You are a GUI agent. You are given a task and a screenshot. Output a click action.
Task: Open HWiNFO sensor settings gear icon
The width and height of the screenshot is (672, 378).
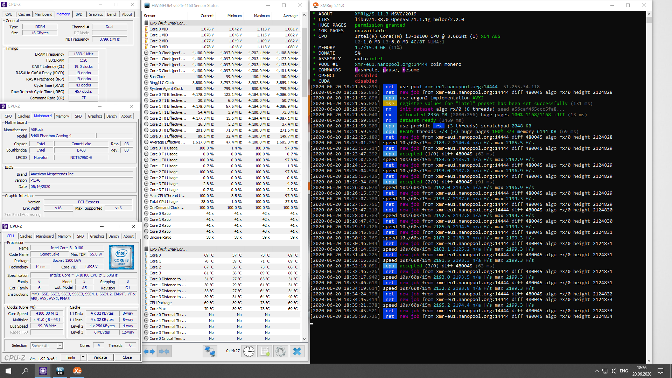coord(280,351)
